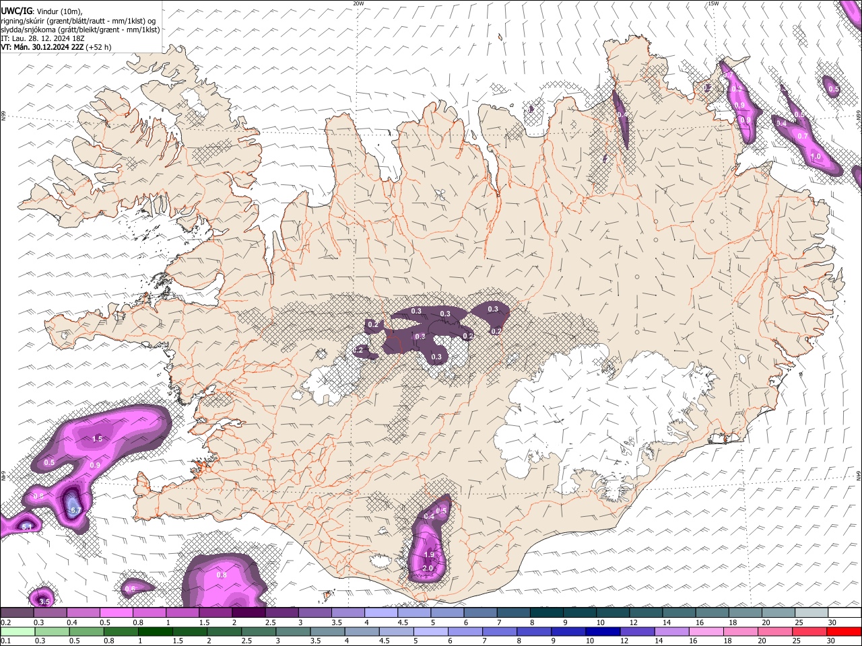Pick lavender upper swatch between 4 and 4.5
This screenshot has height=646, width=862.
point(381,613)
